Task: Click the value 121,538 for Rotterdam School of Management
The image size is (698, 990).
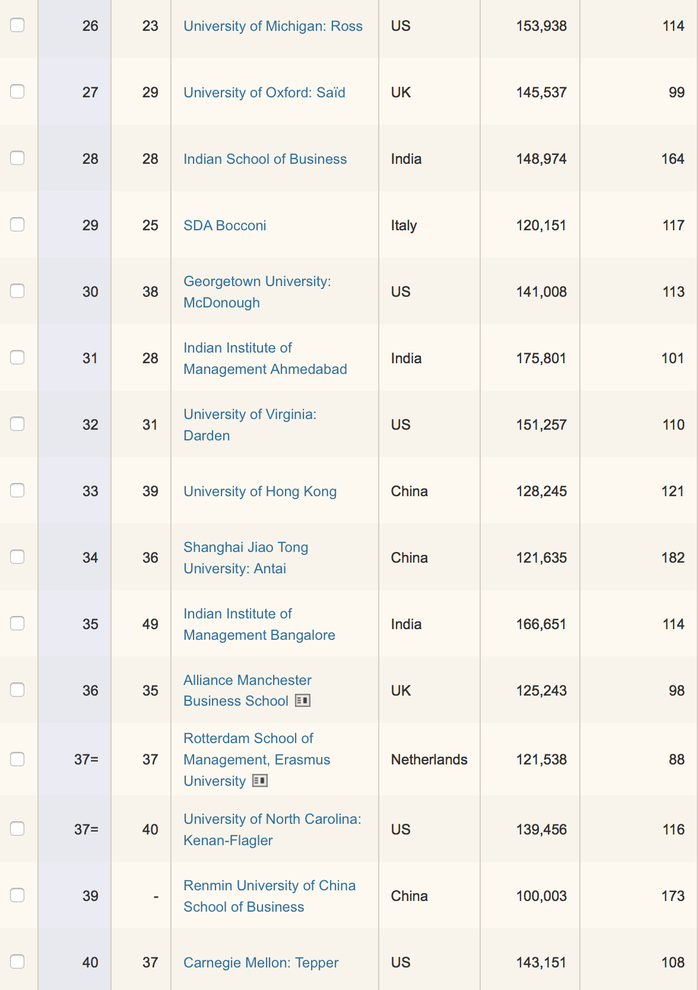Action: click(x=541, y=760)
